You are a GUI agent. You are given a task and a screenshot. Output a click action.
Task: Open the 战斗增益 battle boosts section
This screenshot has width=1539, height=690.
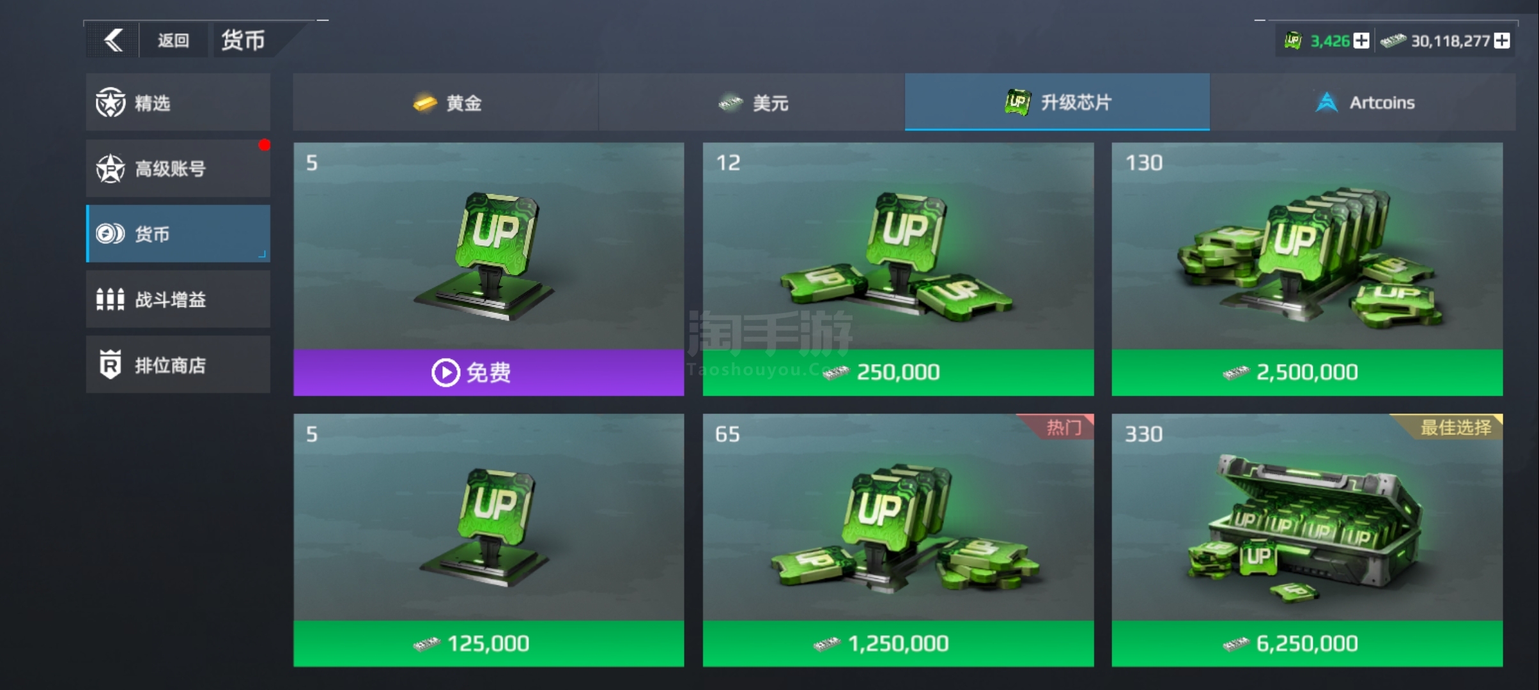[x=178, y=299]
